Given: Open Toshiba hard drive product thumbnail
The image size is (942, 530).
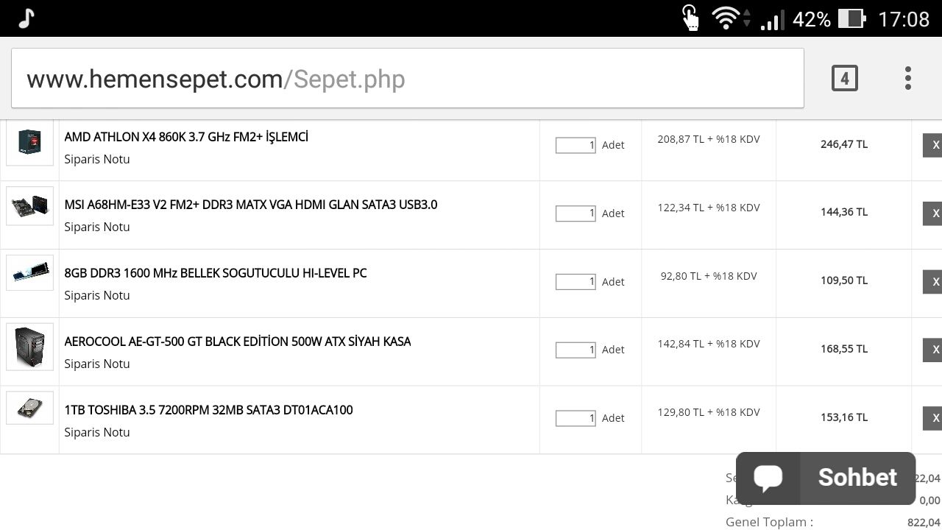Looking at the screenshot, I should coord(29,408).
